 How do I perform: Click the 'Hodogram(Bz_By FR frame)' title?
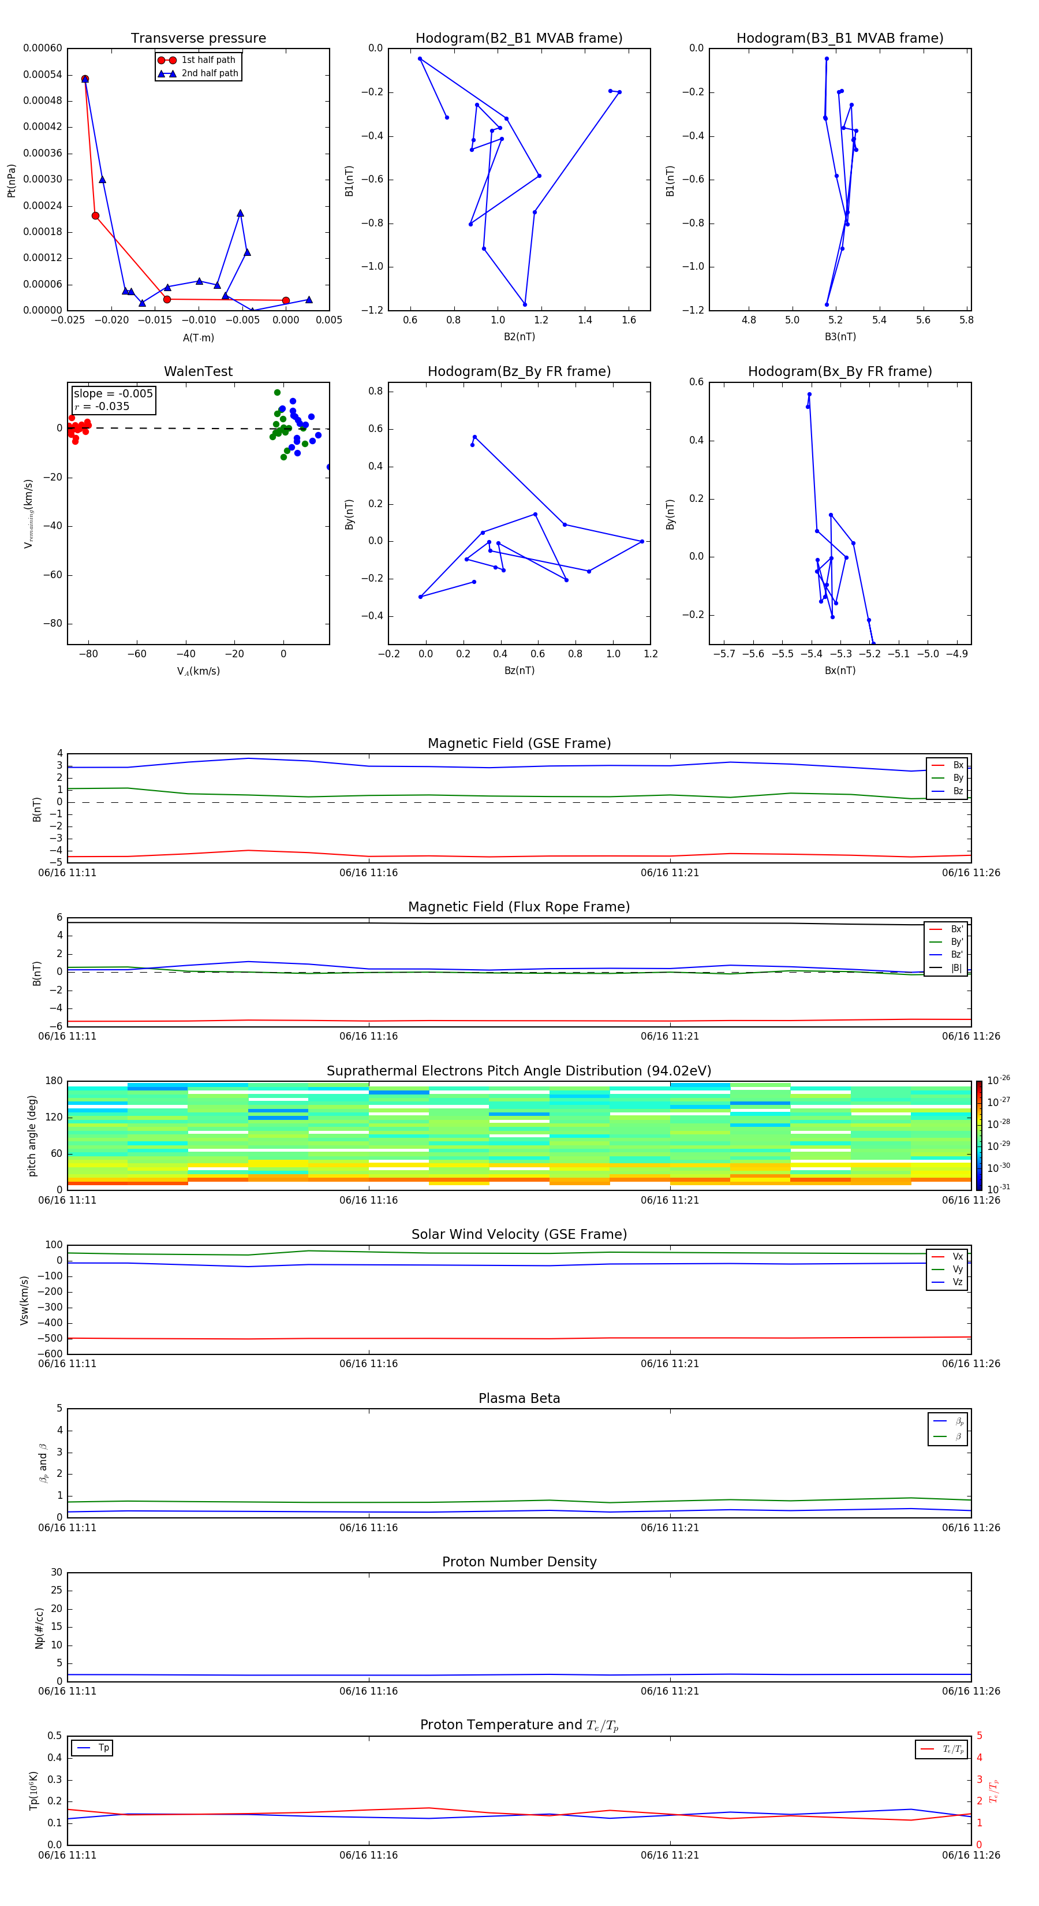coord(519,371)
